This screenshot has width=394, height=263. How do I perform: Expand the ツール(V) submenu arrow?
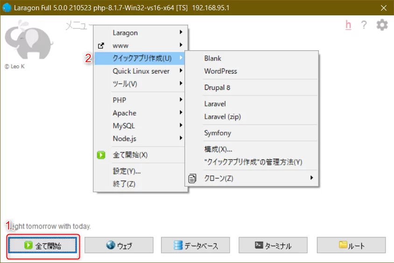click(x=181, y=83)
